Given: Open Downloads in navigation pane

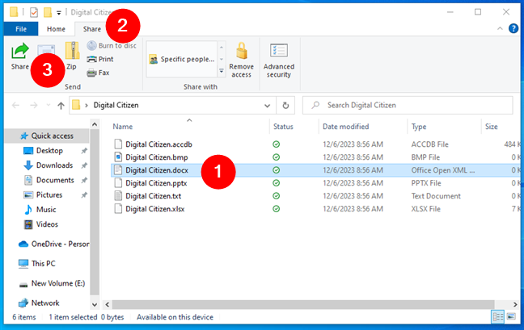Looking at the screenshot, I should pos(54,165).
